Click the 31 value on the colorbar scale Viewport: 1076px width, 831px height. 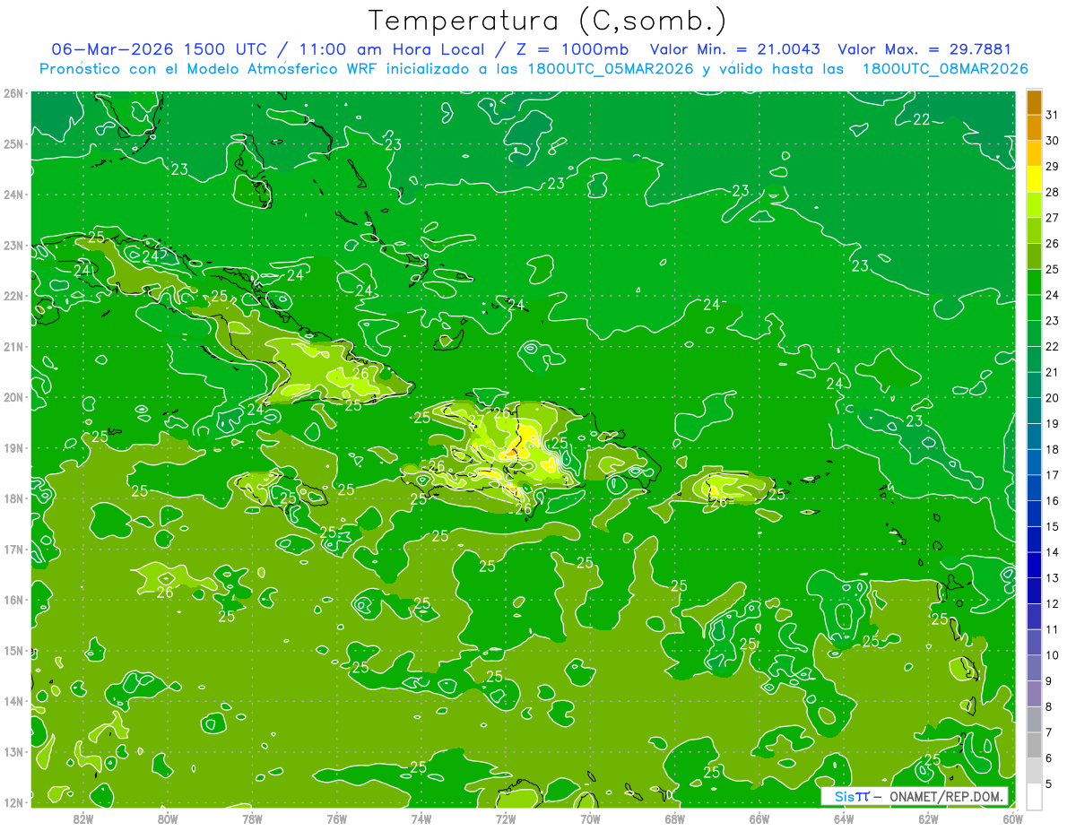(1053, 115)
